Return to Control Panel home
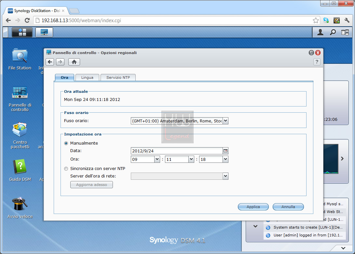Image resolution: width=355 pixels, height=254 pixels. tap(74, 62)
